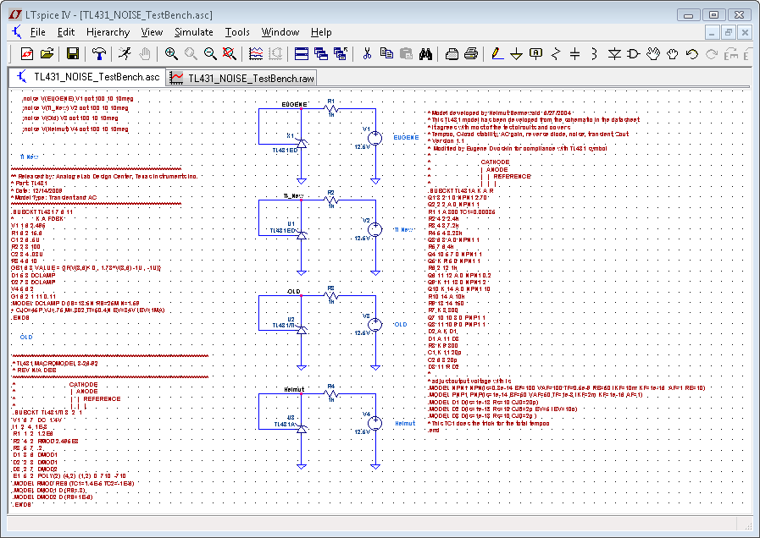760x538 pixels.
Task: Open the Control Panel hammer icon
Action: click(99, 53)
